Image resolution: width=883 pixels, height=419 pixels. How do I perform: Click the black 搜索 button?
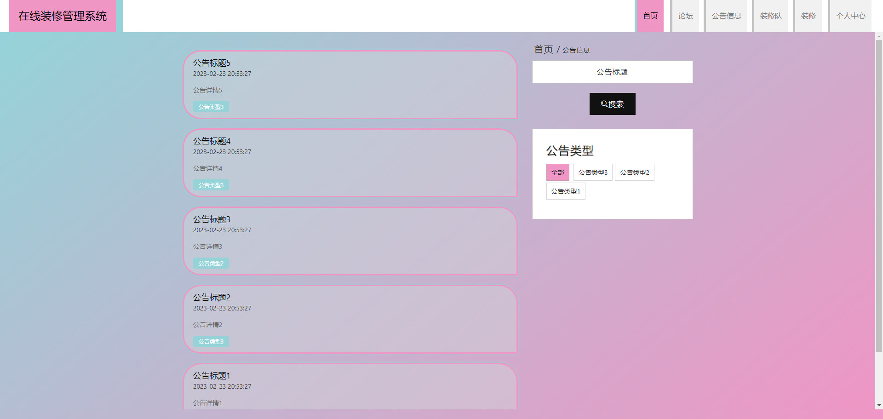tap(612, 104)
